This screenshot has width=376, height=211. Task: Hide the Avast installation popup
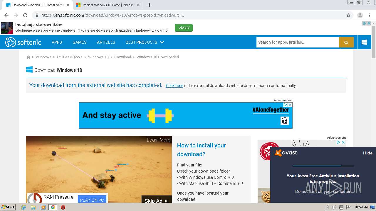pos(367,153)
